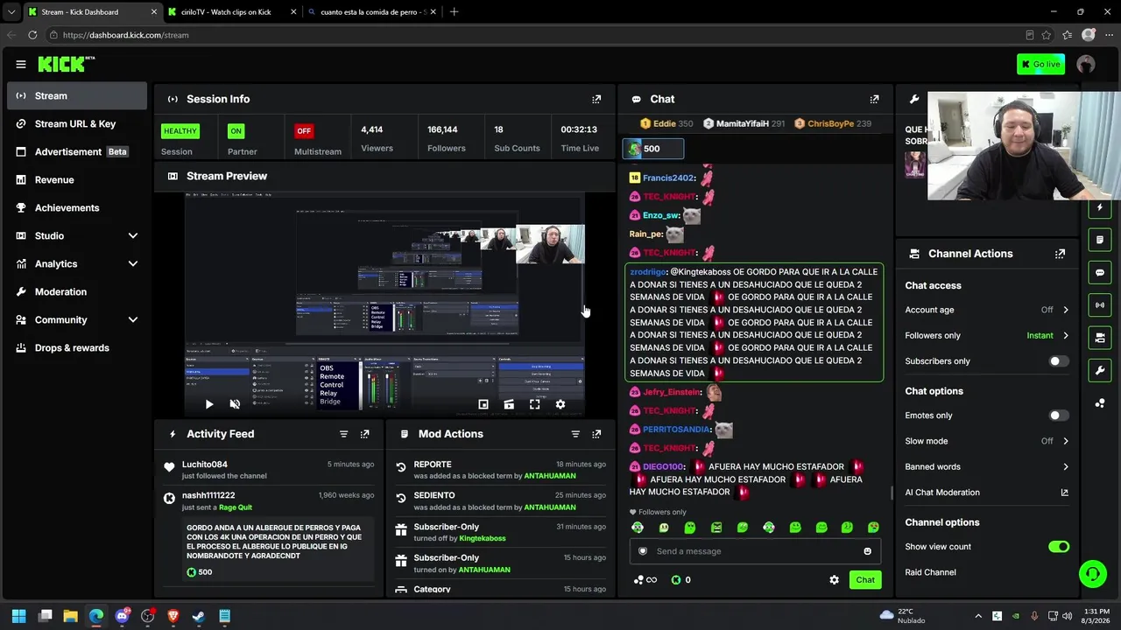Make the stream preview fullscreen
The image size is (1121, 630).
point(534,404)
